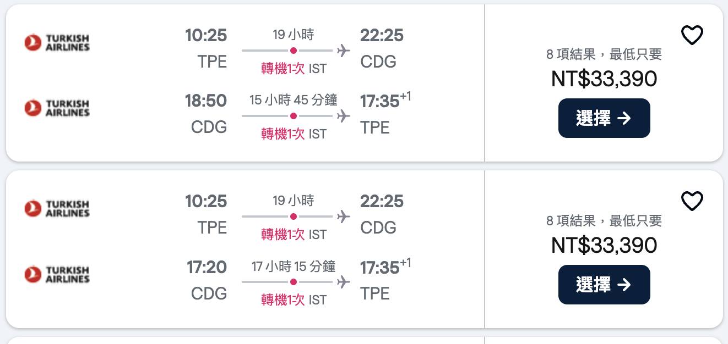Click the NT$33,390 price in the first card
The height and width of the screenshot is (344, 728).
pos(604,79)
